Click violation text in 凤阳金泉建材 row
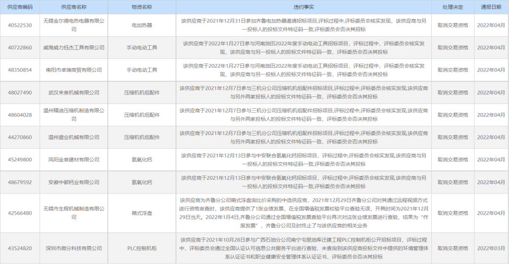The image size is (509, 264). pyautogui.click(x=304, y=160)
